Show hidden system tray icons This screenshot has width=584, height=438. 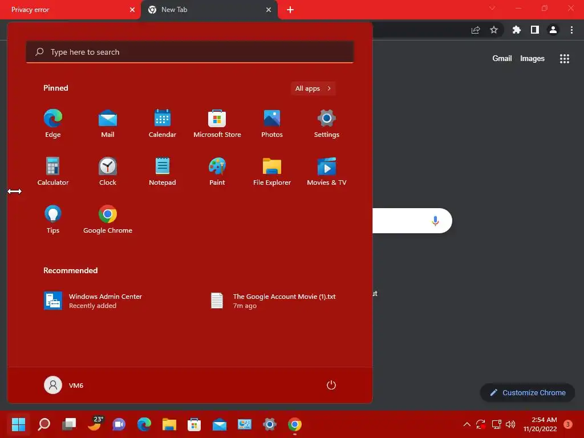pyautogui.click(x=467, y=424)
